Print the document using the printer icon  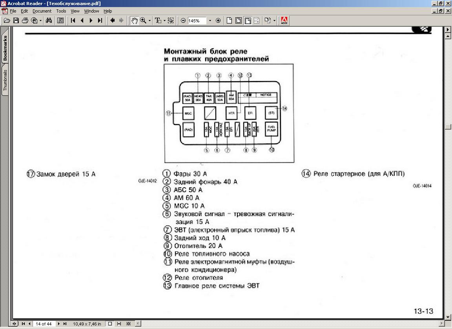(25, 20)
